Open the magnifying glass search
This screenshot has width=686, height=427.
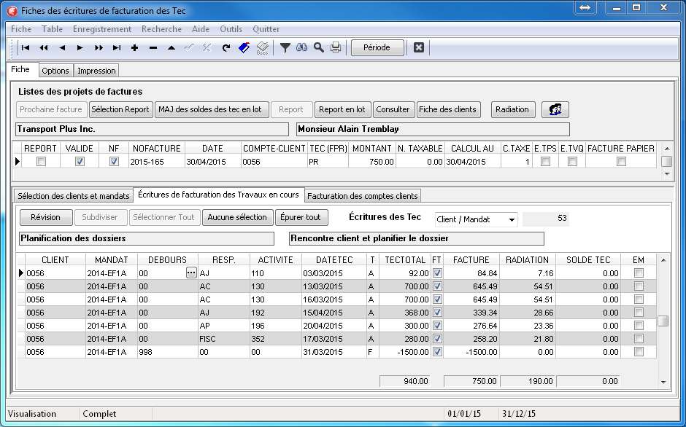(319, 47)
